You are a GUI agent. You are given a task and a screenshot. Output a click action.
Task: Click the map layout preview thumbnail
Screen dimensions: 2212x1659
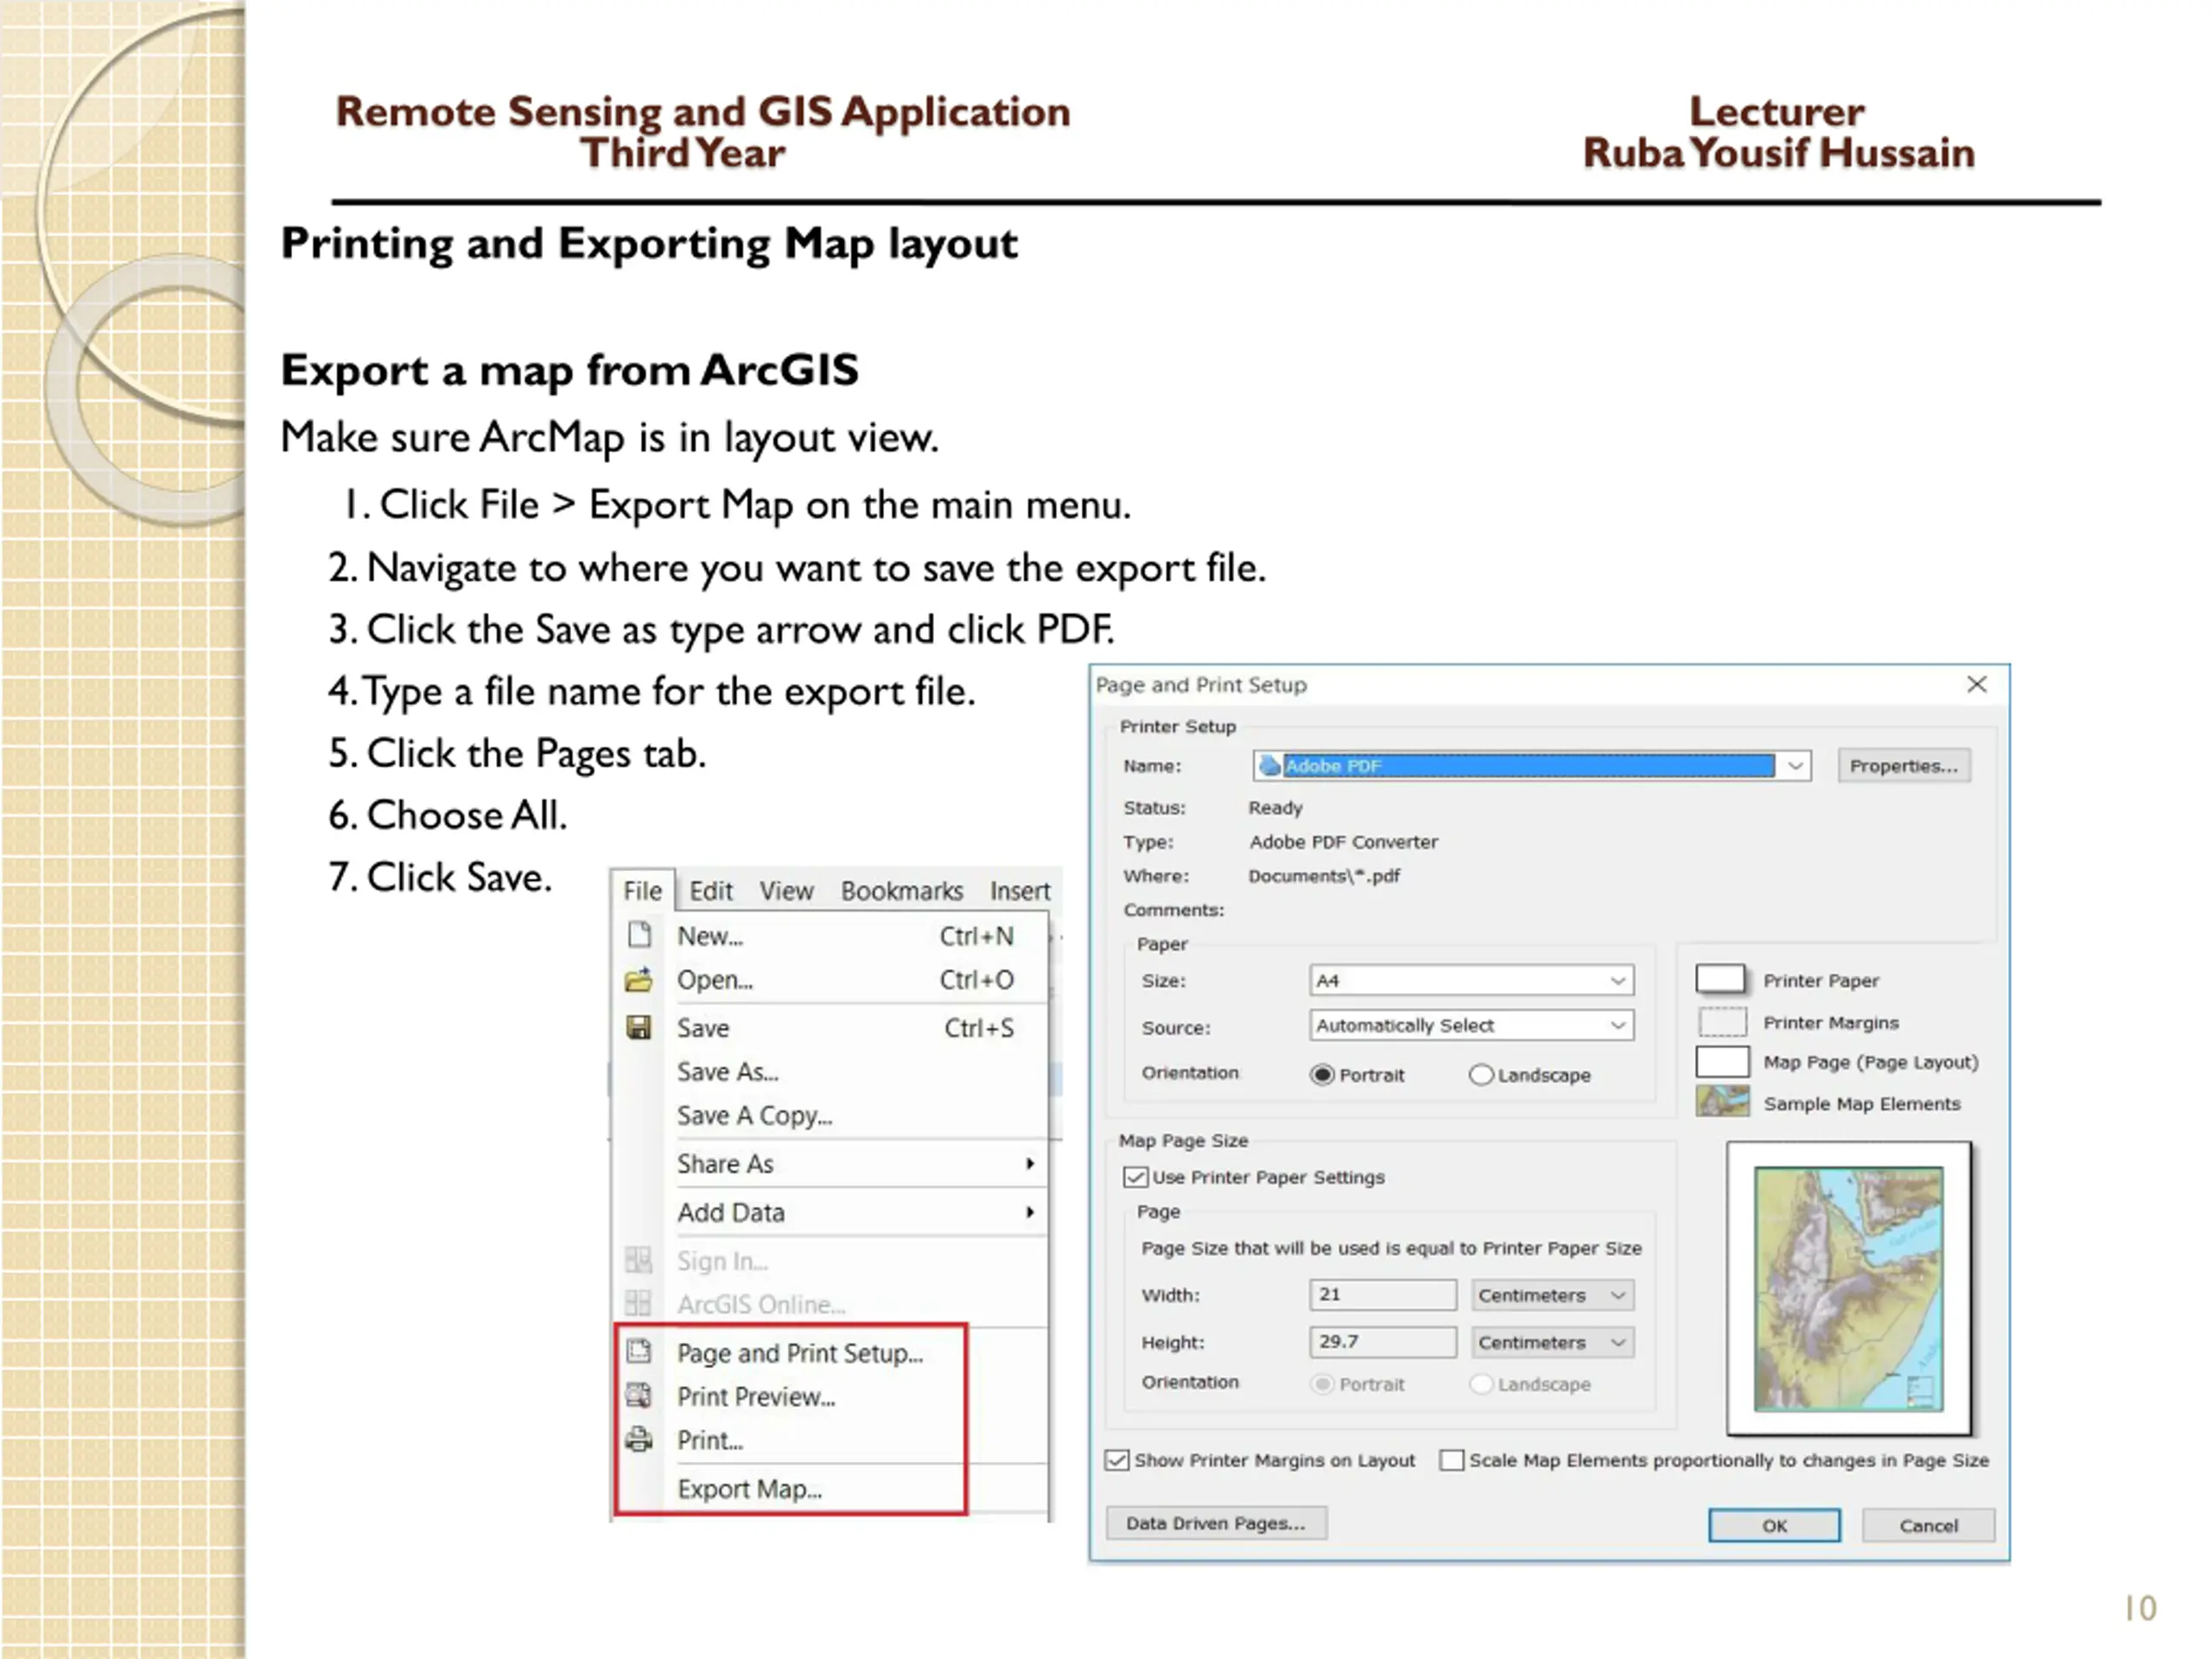coord(1848,1288)
